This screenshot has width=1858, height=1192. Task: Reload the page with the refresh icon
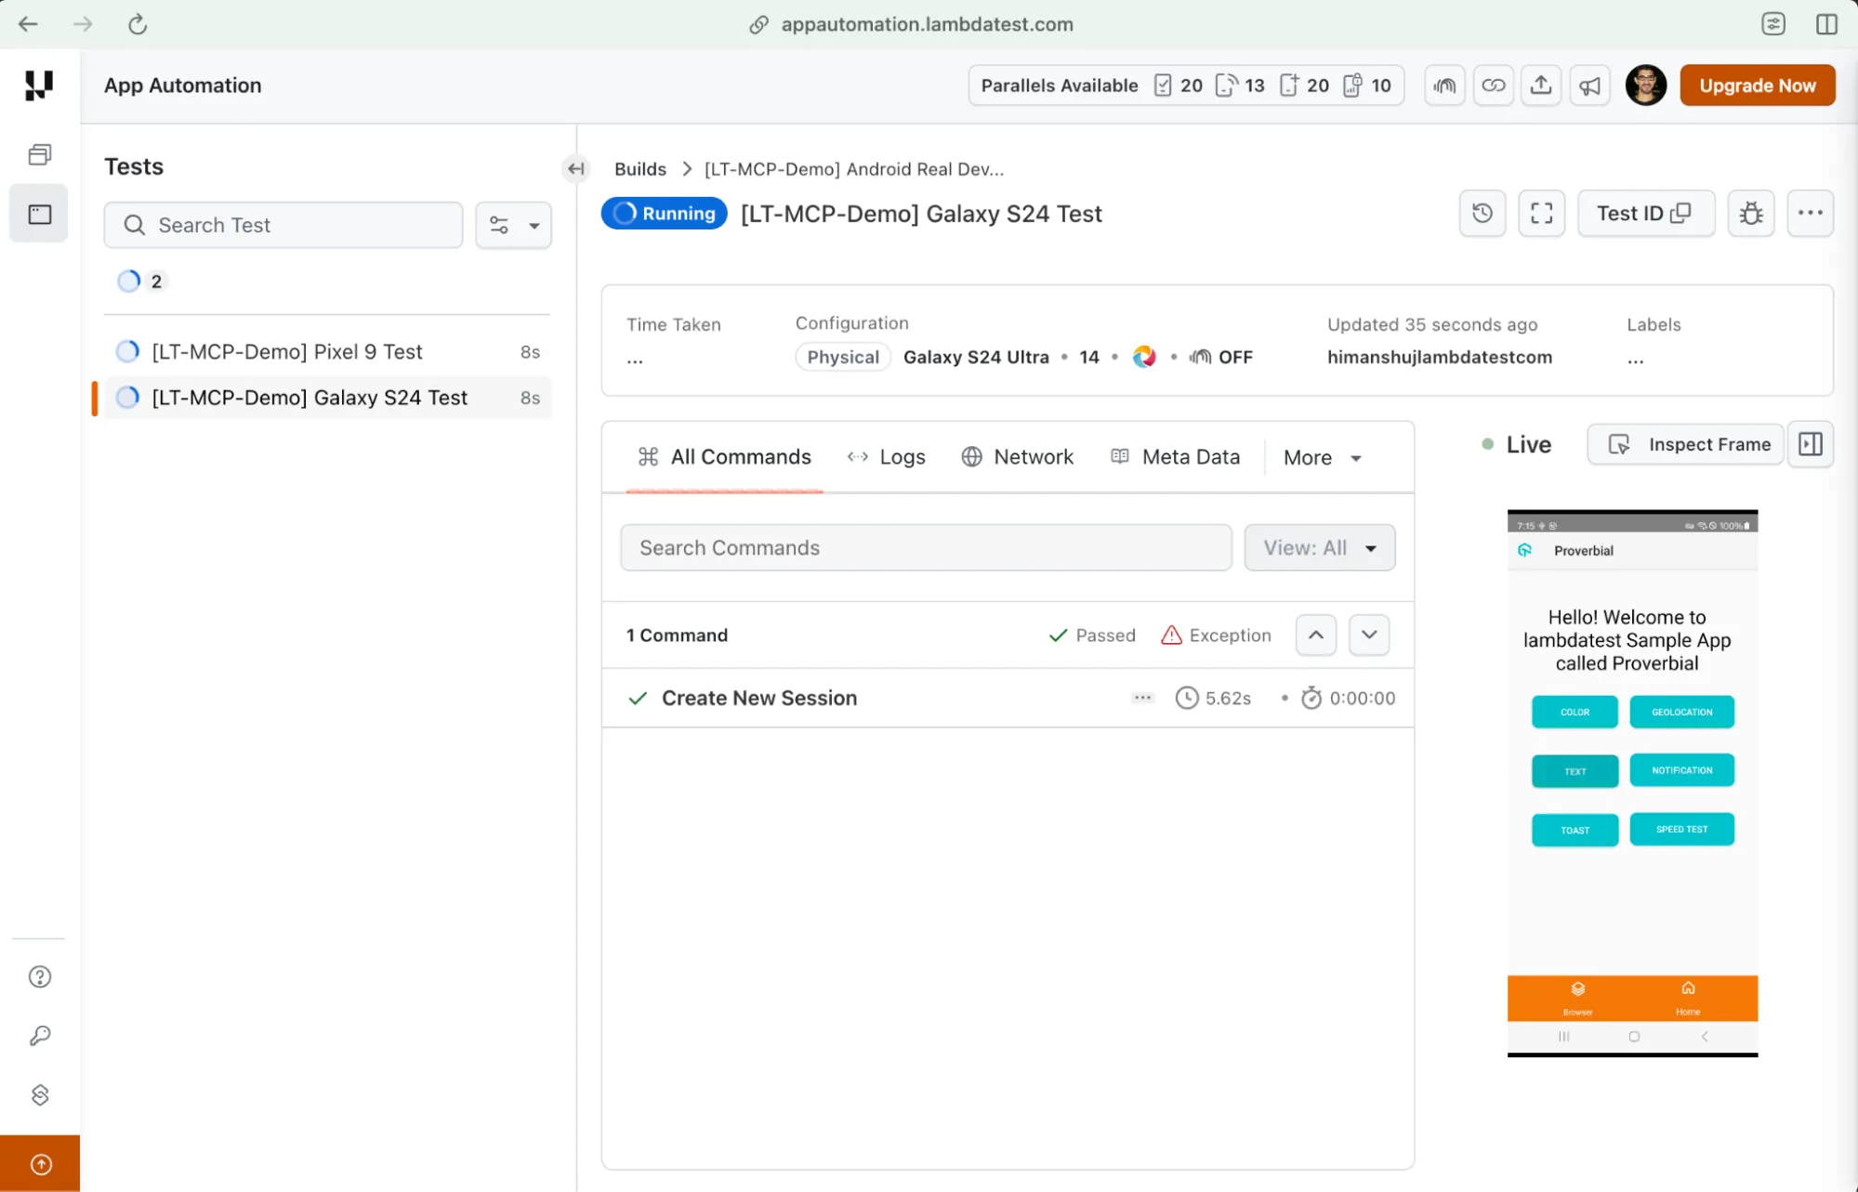(x=138, y=24)
